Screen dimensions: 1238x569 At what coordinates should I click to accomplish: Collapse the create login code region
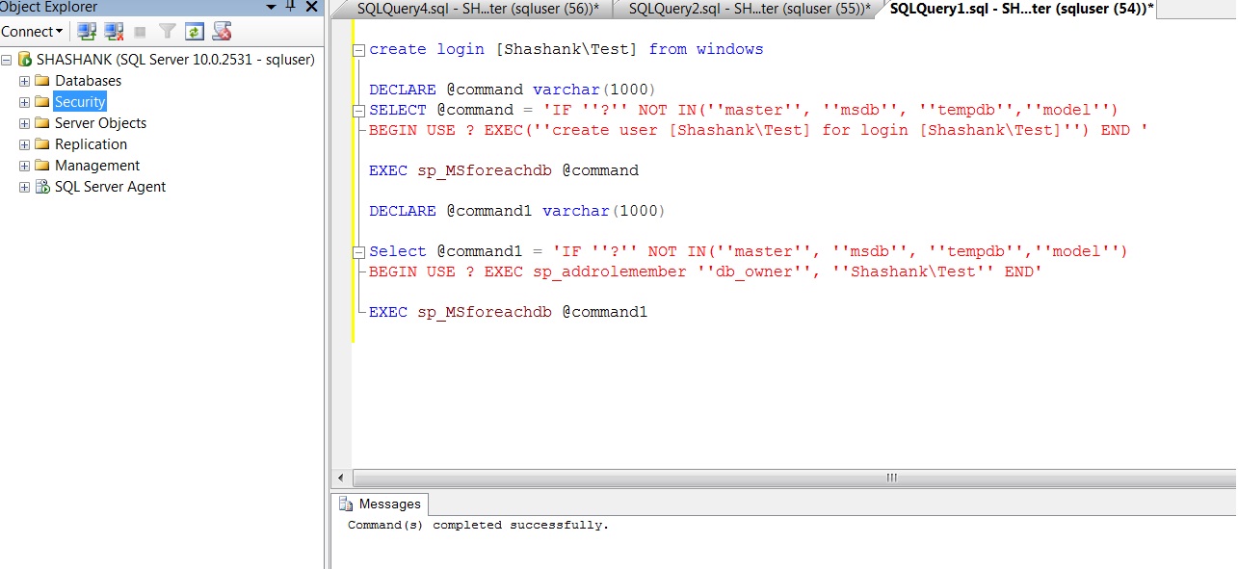coord(359,48)
